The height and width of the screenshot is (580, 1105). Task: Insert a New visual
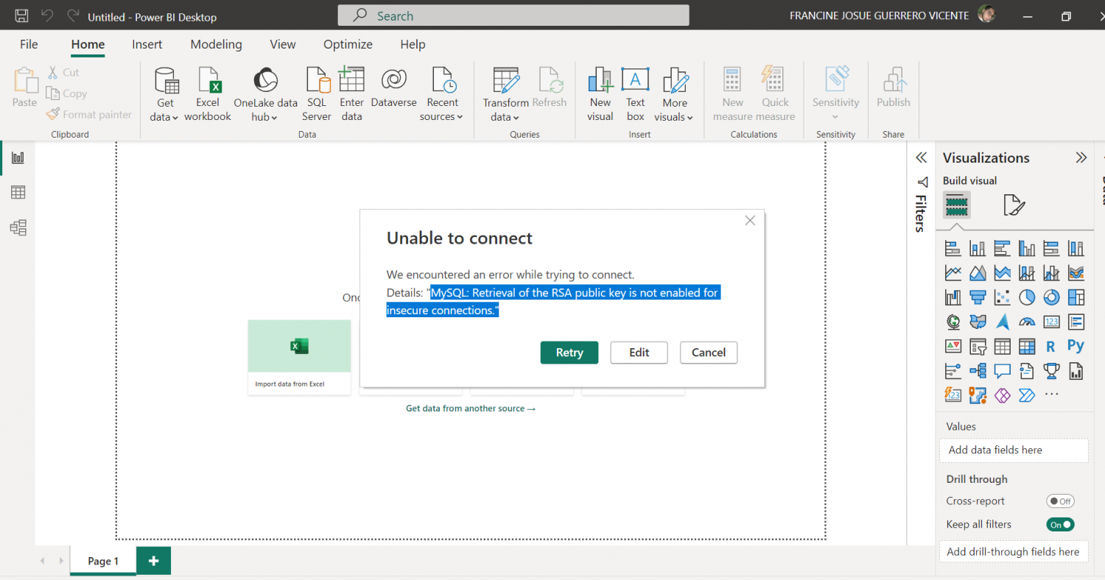coord(600,94)
